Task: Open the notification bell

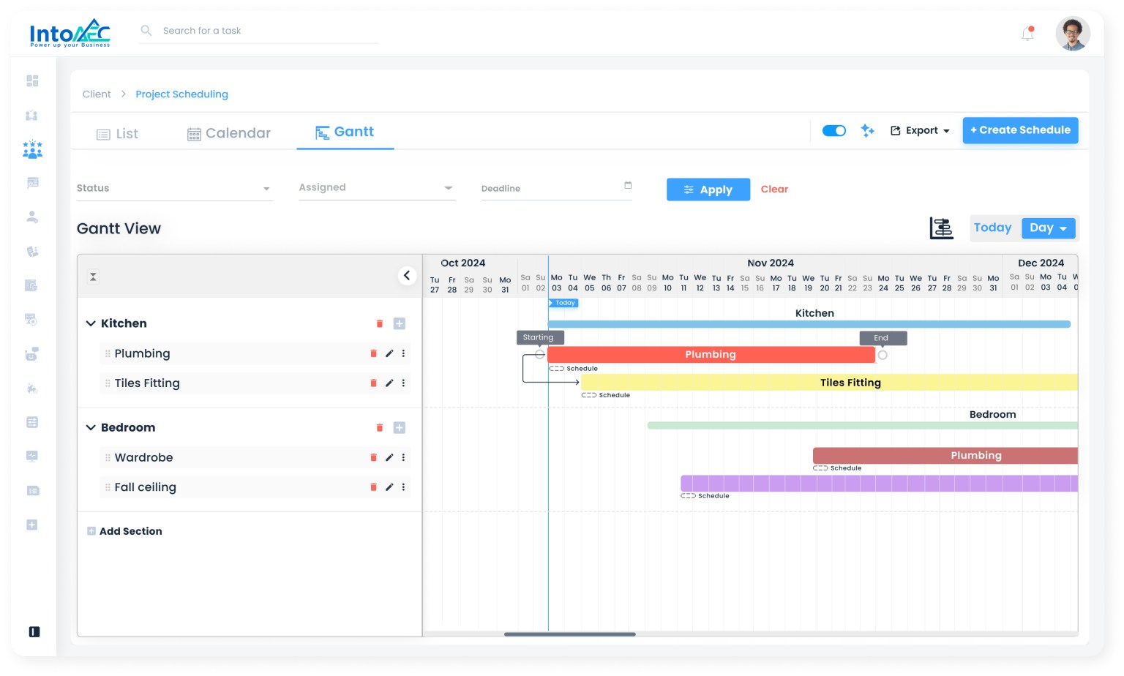Action: click(1027, 33)
